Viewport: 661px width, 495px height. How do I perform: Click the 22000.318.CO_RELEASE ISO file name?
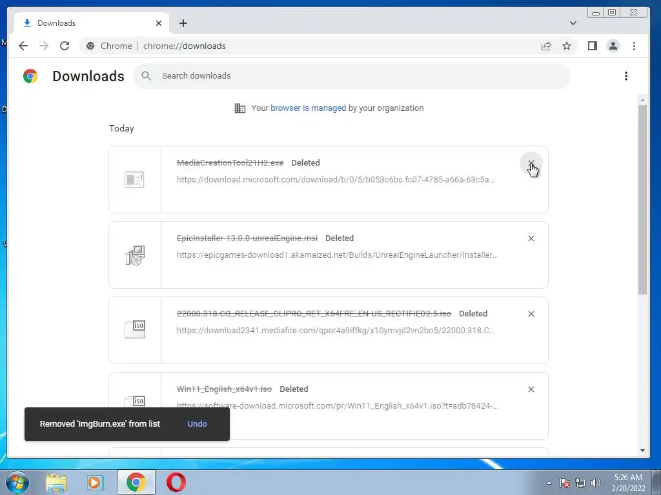(314, 314)
